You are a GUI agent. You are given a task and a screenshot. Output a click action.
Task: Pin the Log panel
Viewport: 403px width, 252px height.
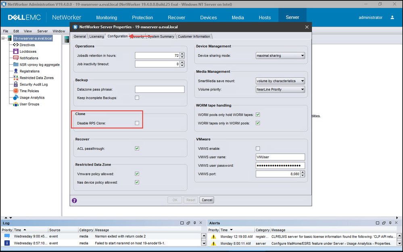194,223
